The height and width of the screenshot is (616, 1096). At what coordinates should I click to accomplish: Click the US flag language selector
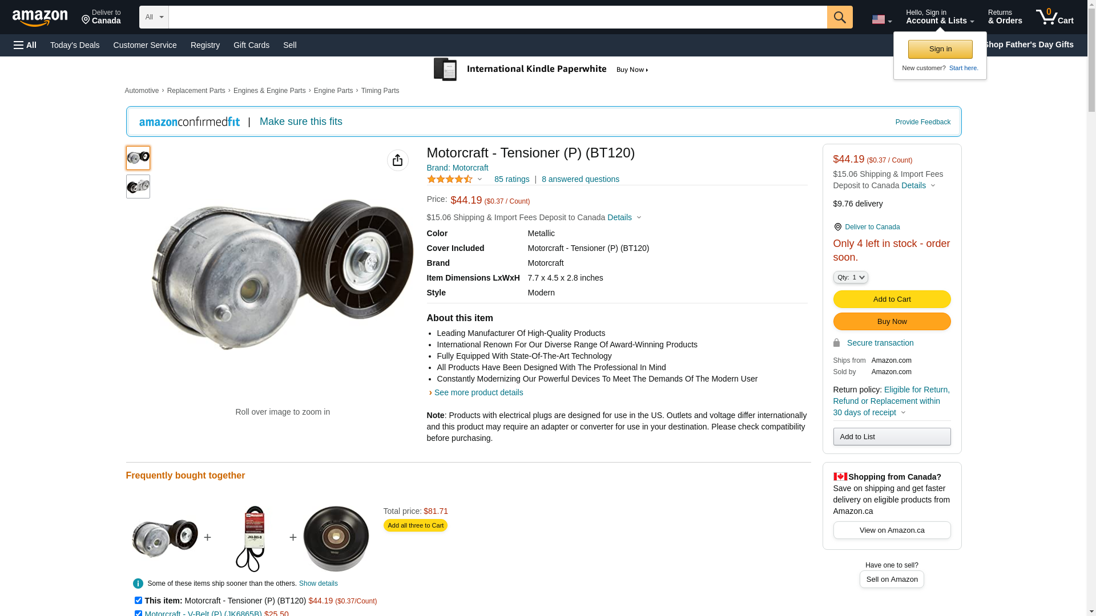pyautogui.click(x=881, y=19)
